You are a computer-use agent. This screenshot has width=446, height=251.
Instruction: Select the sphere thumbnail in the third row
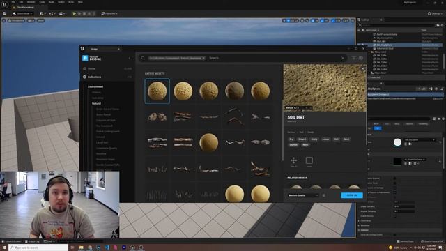[209, 142]
